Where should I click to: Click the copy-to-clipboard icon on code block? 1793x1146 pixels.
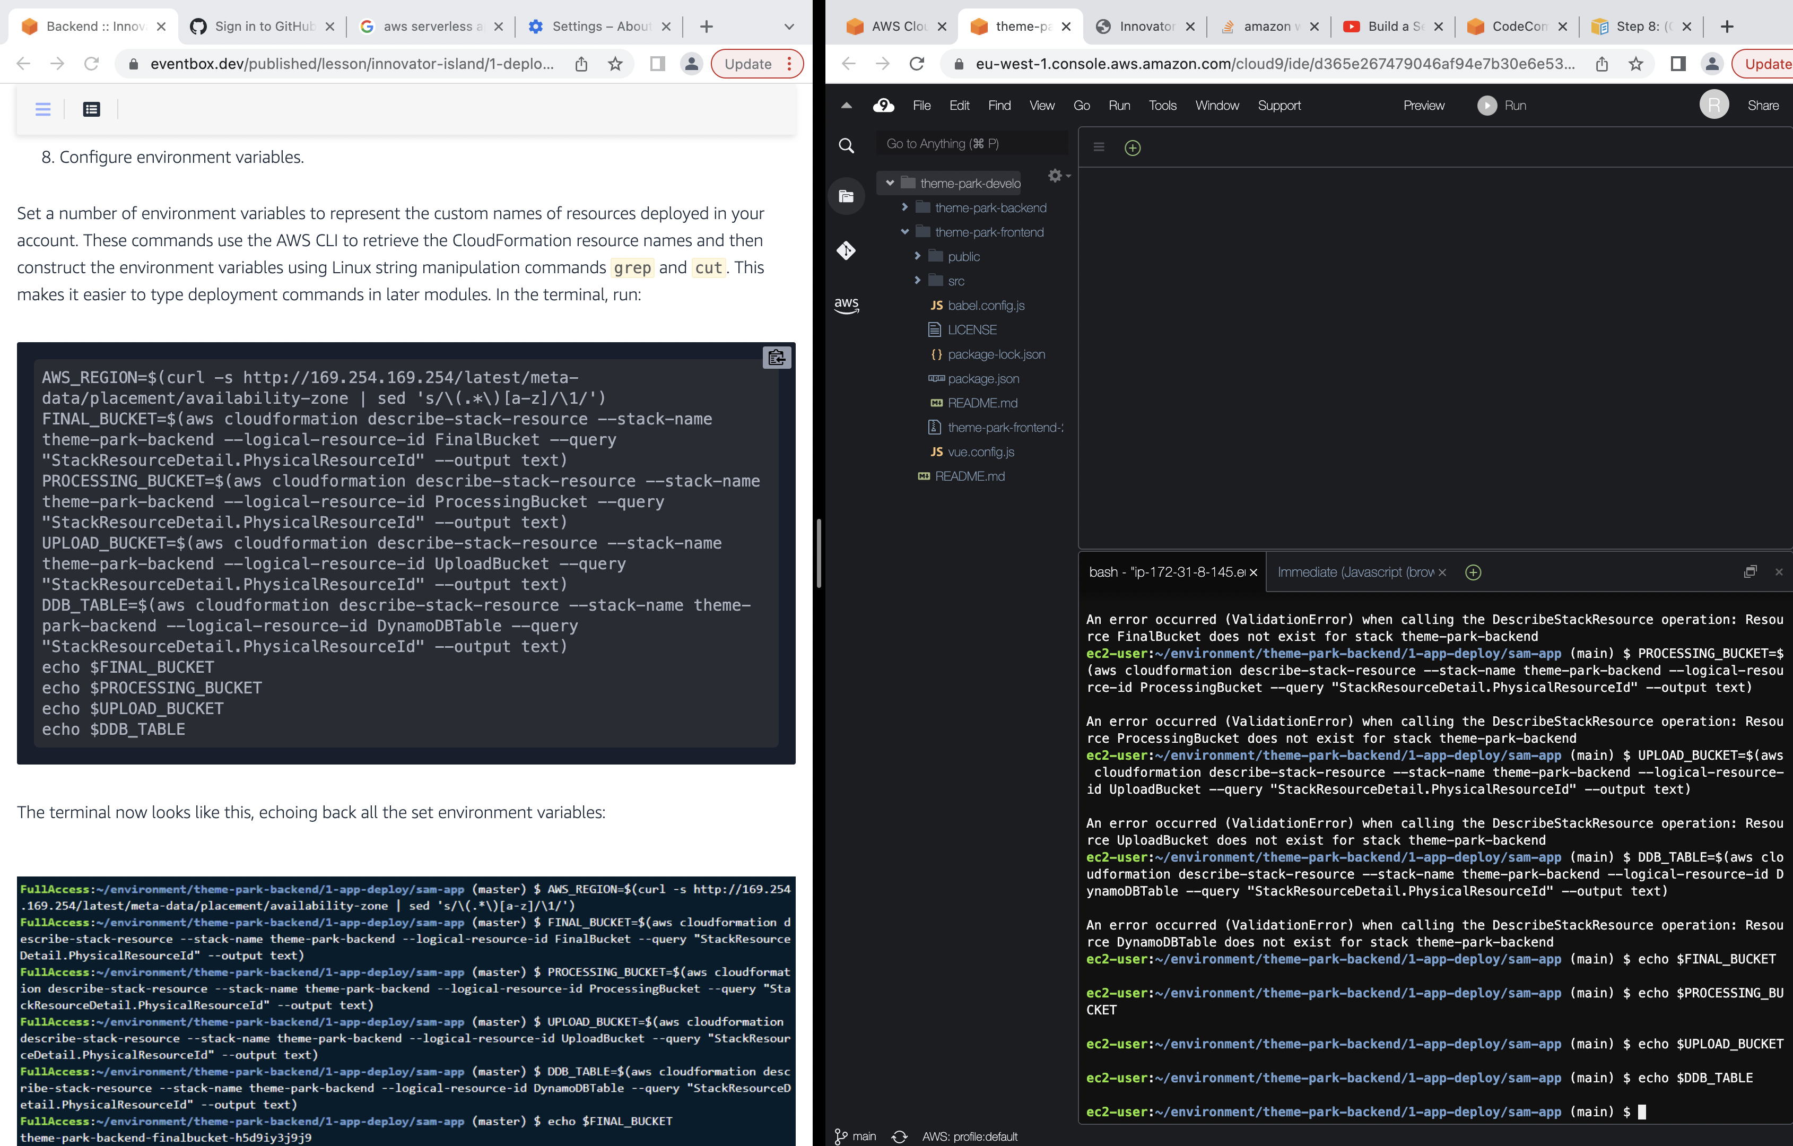(777, 358)
